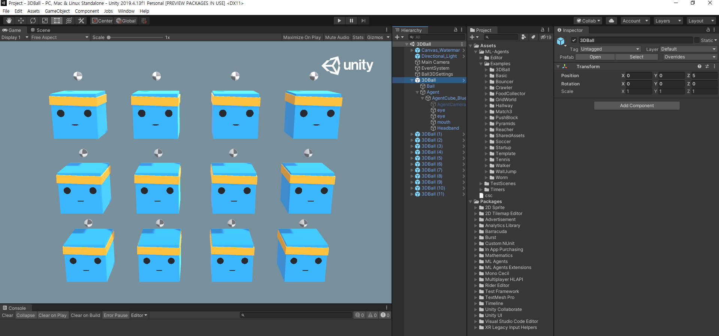Click prefab Open button
Screen dimensions: 719x336
click(x=595, y=57)
